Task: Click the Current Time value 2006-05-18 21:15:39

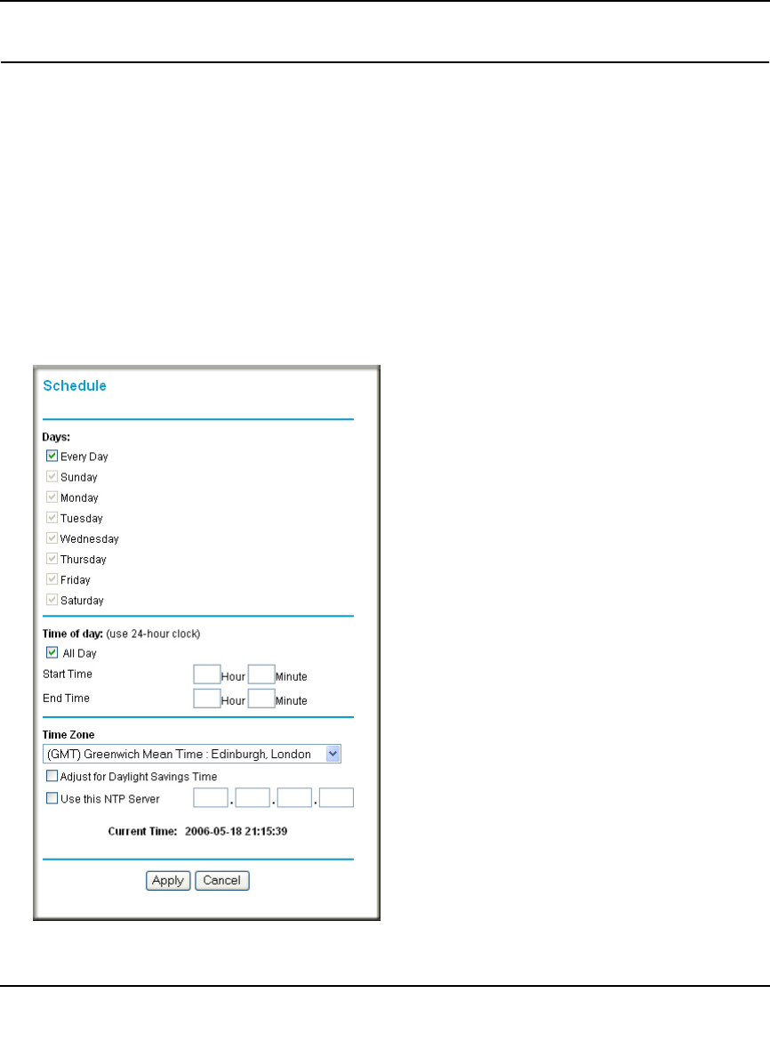Action: tap(236, 831)
